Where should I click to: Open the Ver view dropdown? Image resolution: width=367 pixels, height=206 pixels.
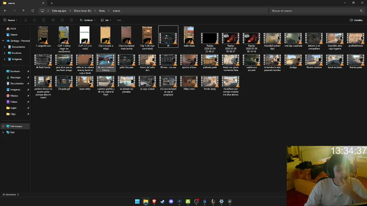[x=106, y=20]
